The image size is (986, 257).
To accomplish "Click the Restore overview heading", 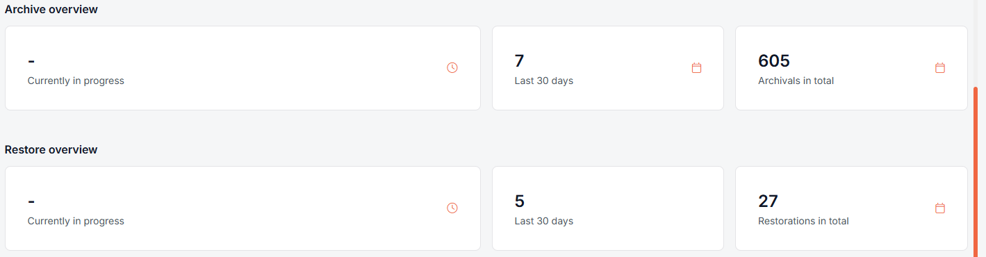I will [51, 150].
